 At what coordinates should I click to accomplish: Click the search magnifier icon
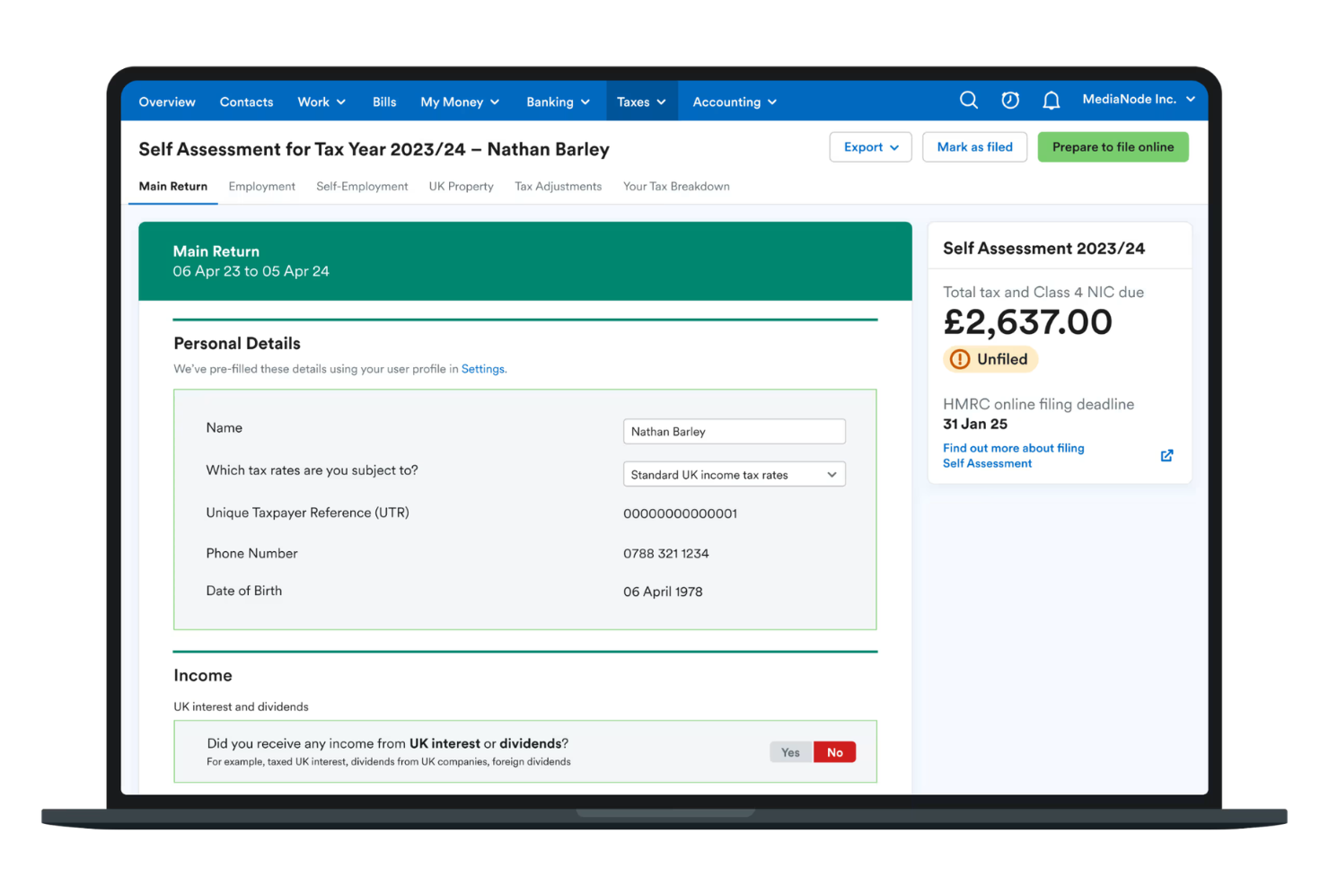(x=968, y=101)
